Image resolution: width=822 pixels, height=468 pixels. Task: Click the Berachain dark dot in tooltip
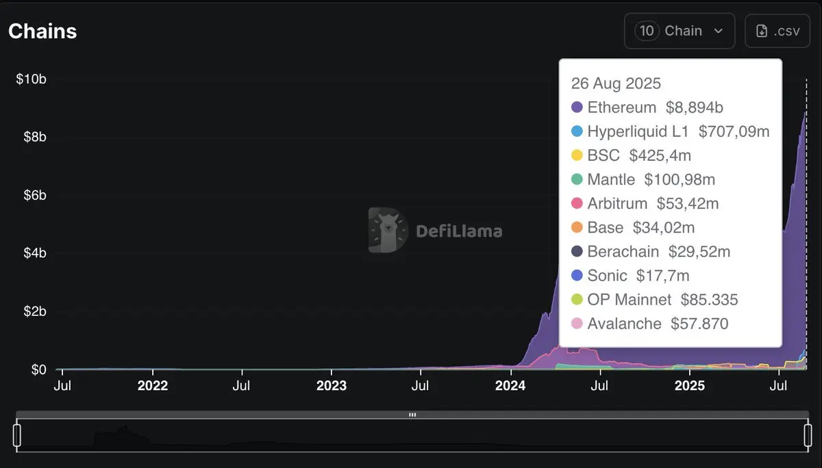577,252
